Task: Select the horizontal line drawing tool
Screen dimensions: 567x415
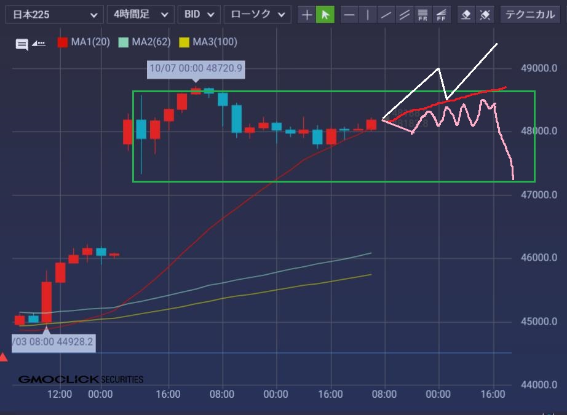Action: (x=349, y=15)
